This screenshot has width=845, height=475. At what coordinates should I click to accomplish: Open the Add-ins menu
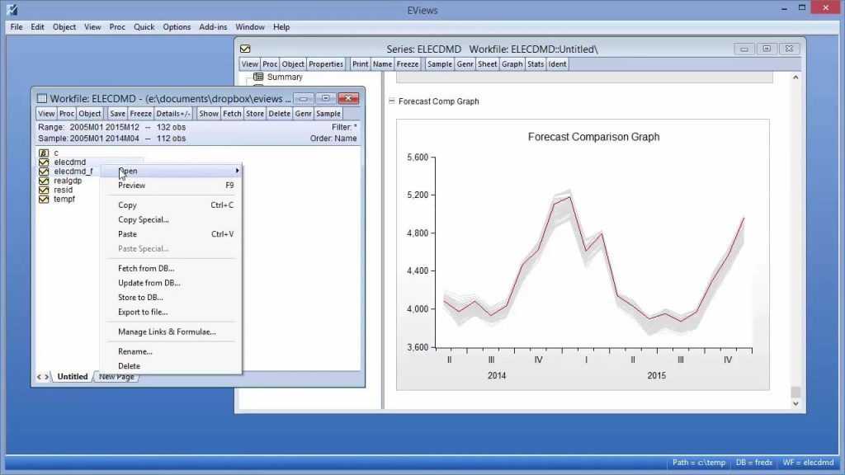pyautogui.click(x=212, y=26)
